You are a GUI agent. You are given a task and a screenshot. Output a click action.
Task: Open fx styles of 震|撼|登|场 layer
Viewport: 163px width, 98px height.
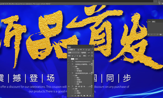pyautogui.click(x=90, y=87)
